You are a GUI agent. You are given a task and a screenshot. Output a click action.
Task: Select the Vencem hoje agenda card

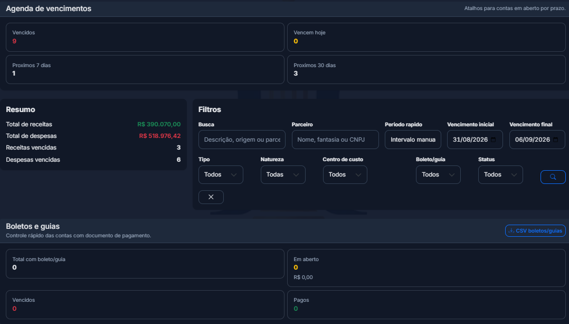426,37
